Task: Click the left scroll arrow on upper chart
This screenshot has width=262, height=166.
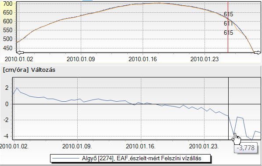Action: pyautogui.click(x=20, y=53)
